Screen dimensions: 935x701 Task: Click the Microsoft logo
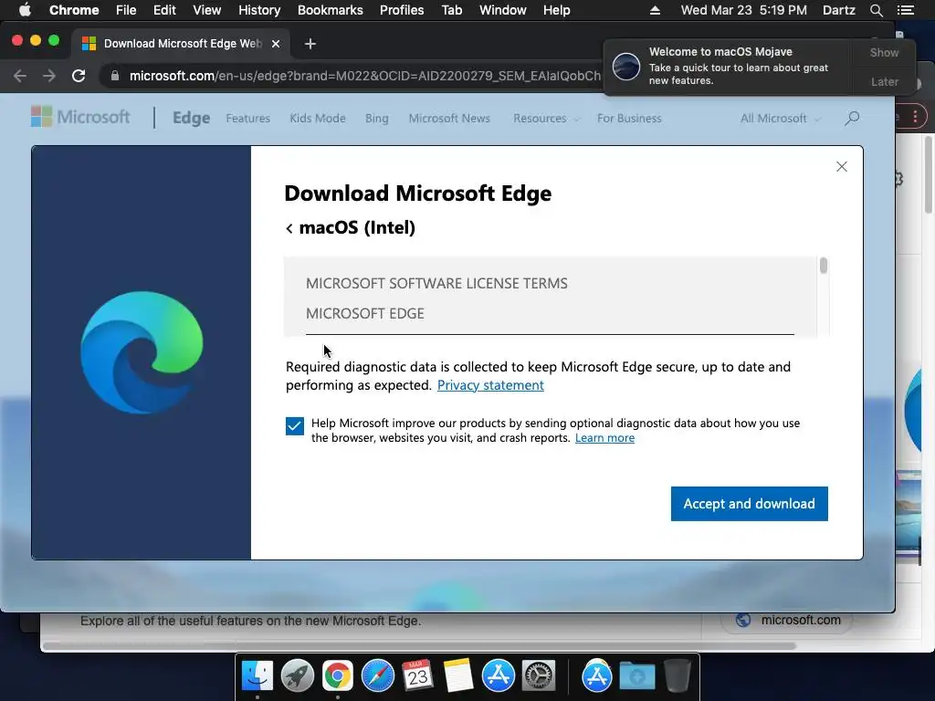80,117
